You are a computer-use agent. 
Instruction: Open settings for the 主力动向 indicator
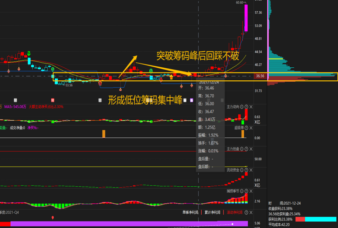pos(242,107)
